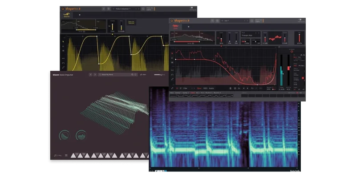The height and width of the screenshot is (178, 356).
Task: Select the pointer tool in the red ShaperBox editor
Action: click(172, 53)
